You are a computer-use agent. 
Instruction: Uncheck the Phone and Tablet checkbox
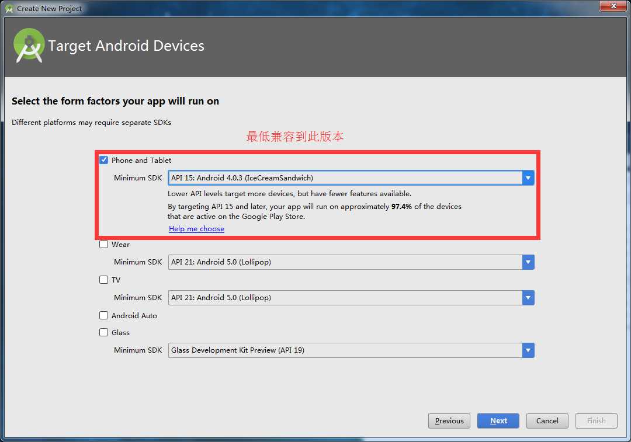click(x=104, y=160)
